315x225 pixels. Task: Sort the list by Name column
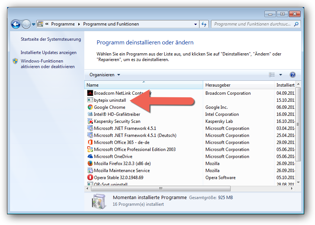click(x=144, y=85)
